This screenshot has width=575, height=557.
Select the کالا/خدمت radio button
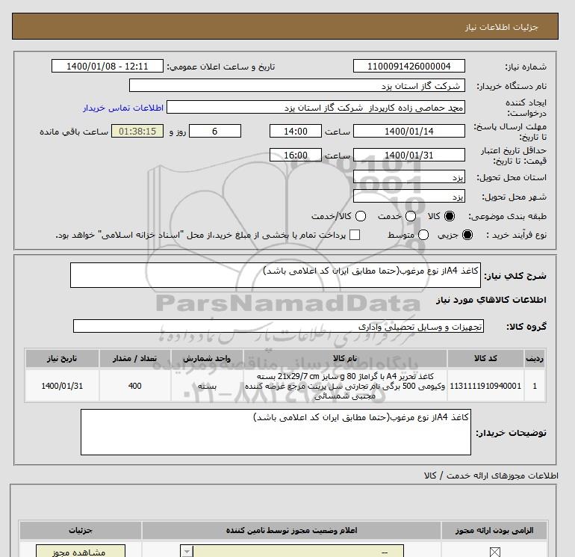[x=361, y=216]
